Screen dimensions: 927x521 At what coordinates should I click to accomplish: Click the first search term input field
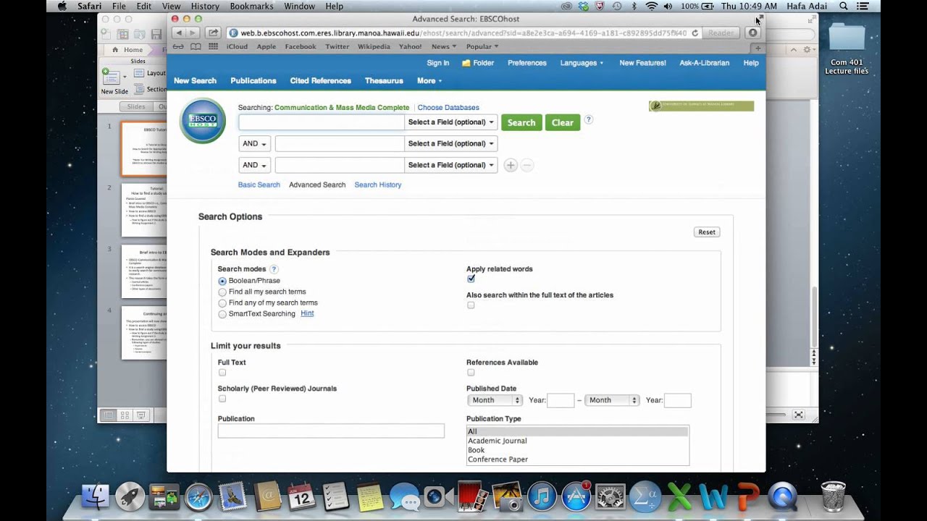[x=322, y=122]
